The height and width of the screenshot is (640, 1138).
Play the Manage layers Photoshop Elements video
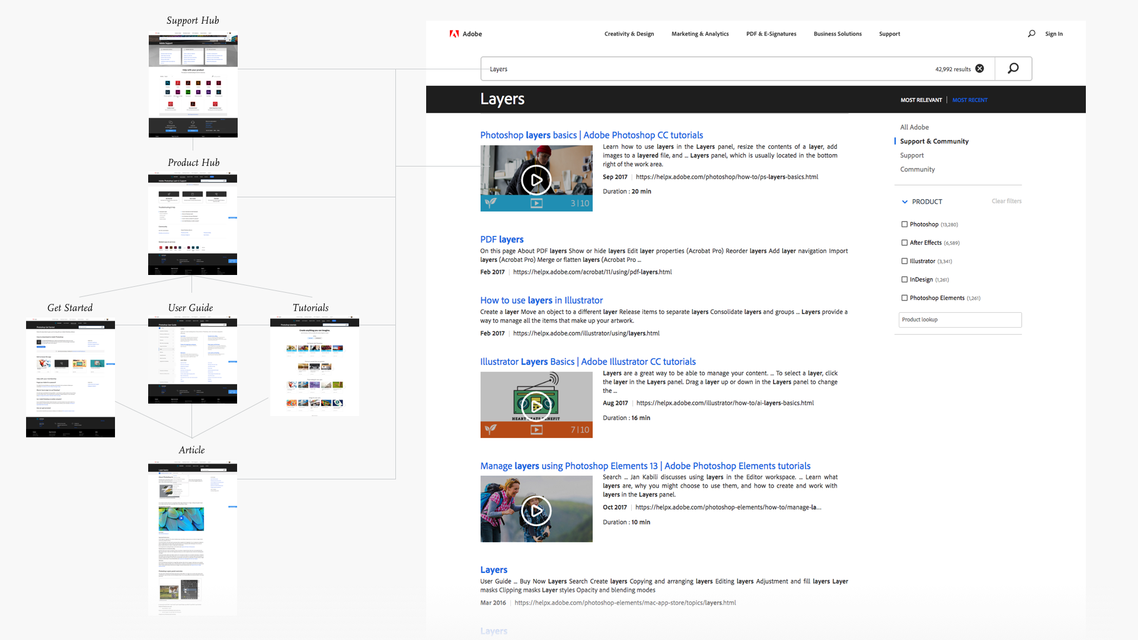click(535, 507)
